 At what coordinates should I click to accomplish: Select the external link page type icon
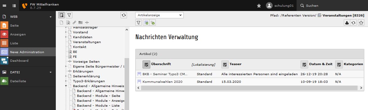74,22
